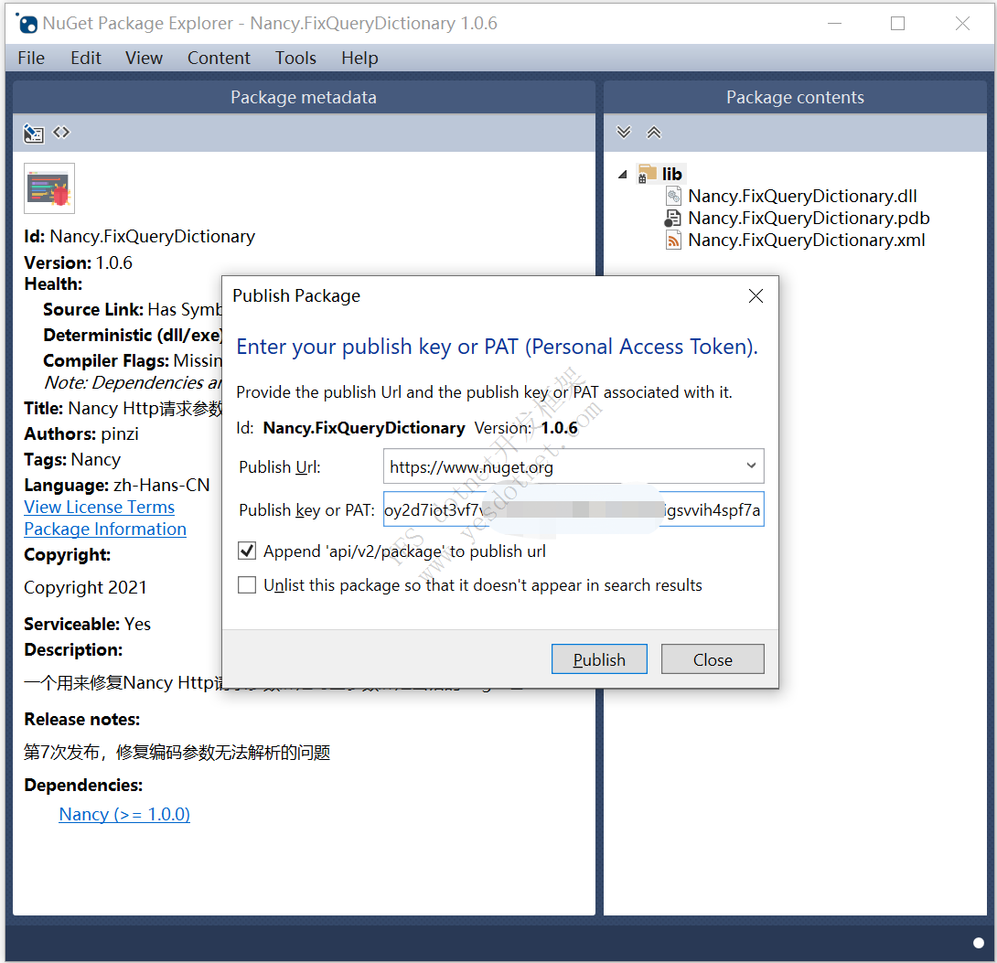Image resolution: width=997 pixels, height=963 pixels.
Task: Click the status indicator dot in status bar
Action: click(x=979, y=943)
